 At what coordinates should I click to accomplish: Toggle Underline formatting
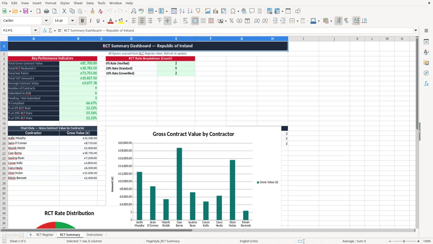coord(98,21)
